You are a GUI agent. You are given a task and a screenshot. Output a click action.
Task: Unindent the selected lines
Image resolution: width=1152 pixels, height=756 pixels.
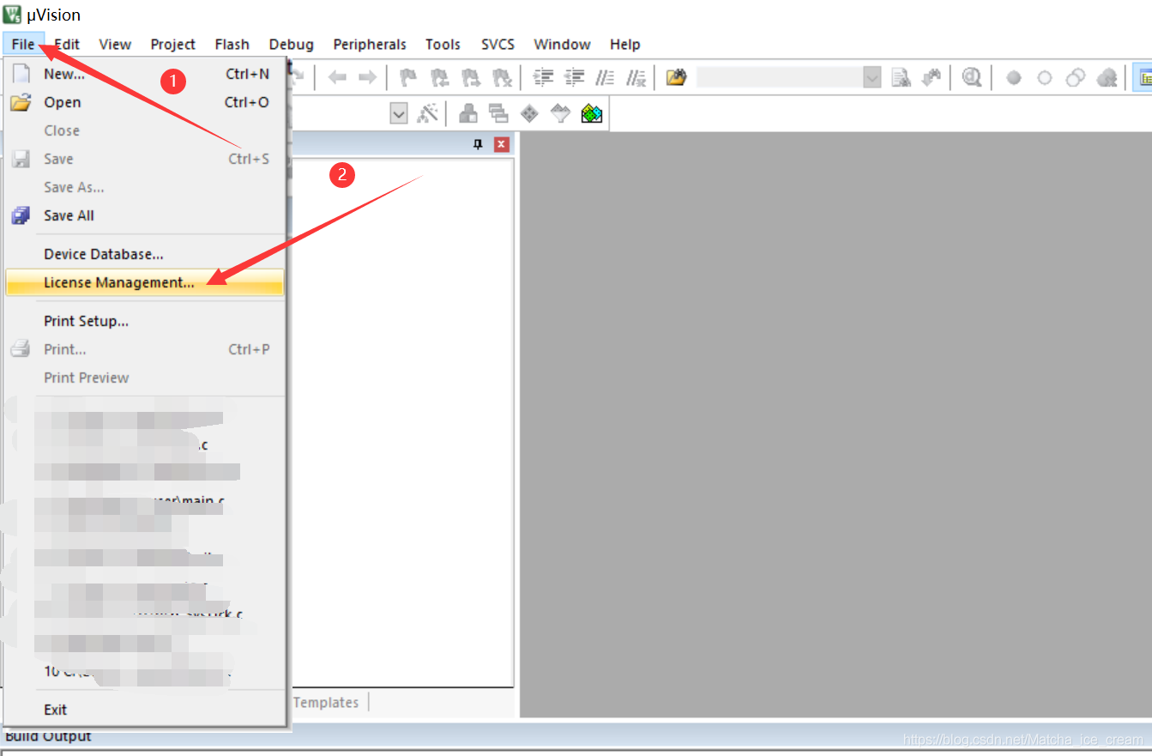click(574, 77)
